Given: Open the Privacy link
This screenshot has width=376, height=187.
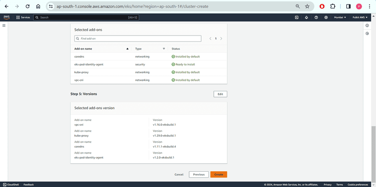Looking at the screenshot, I should pyautogui.click(x=328, y=184).
